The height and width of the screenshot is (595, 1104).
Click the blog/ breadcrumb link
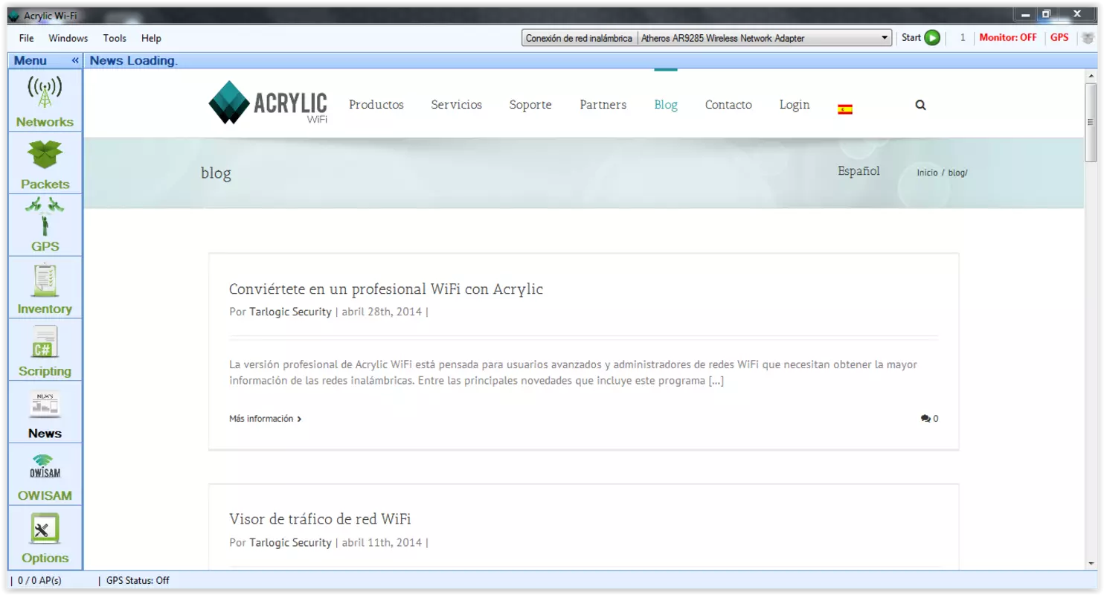click(957, 173)
